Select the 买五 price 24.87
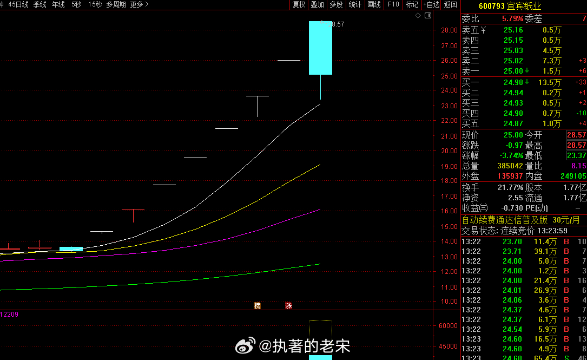Viewport: 587px width, 360px height. pyautogui.click(x=513, y=123)
